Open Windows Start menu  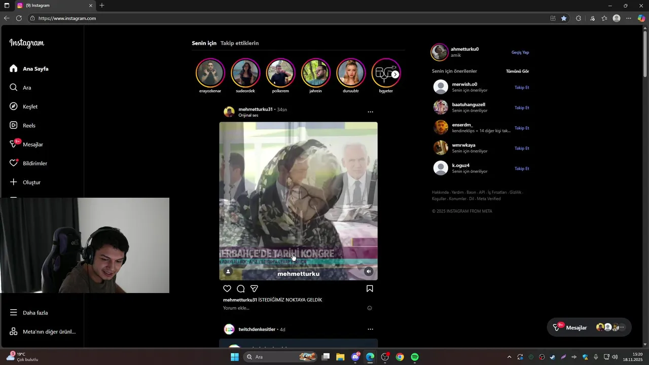tap(234, 357)
